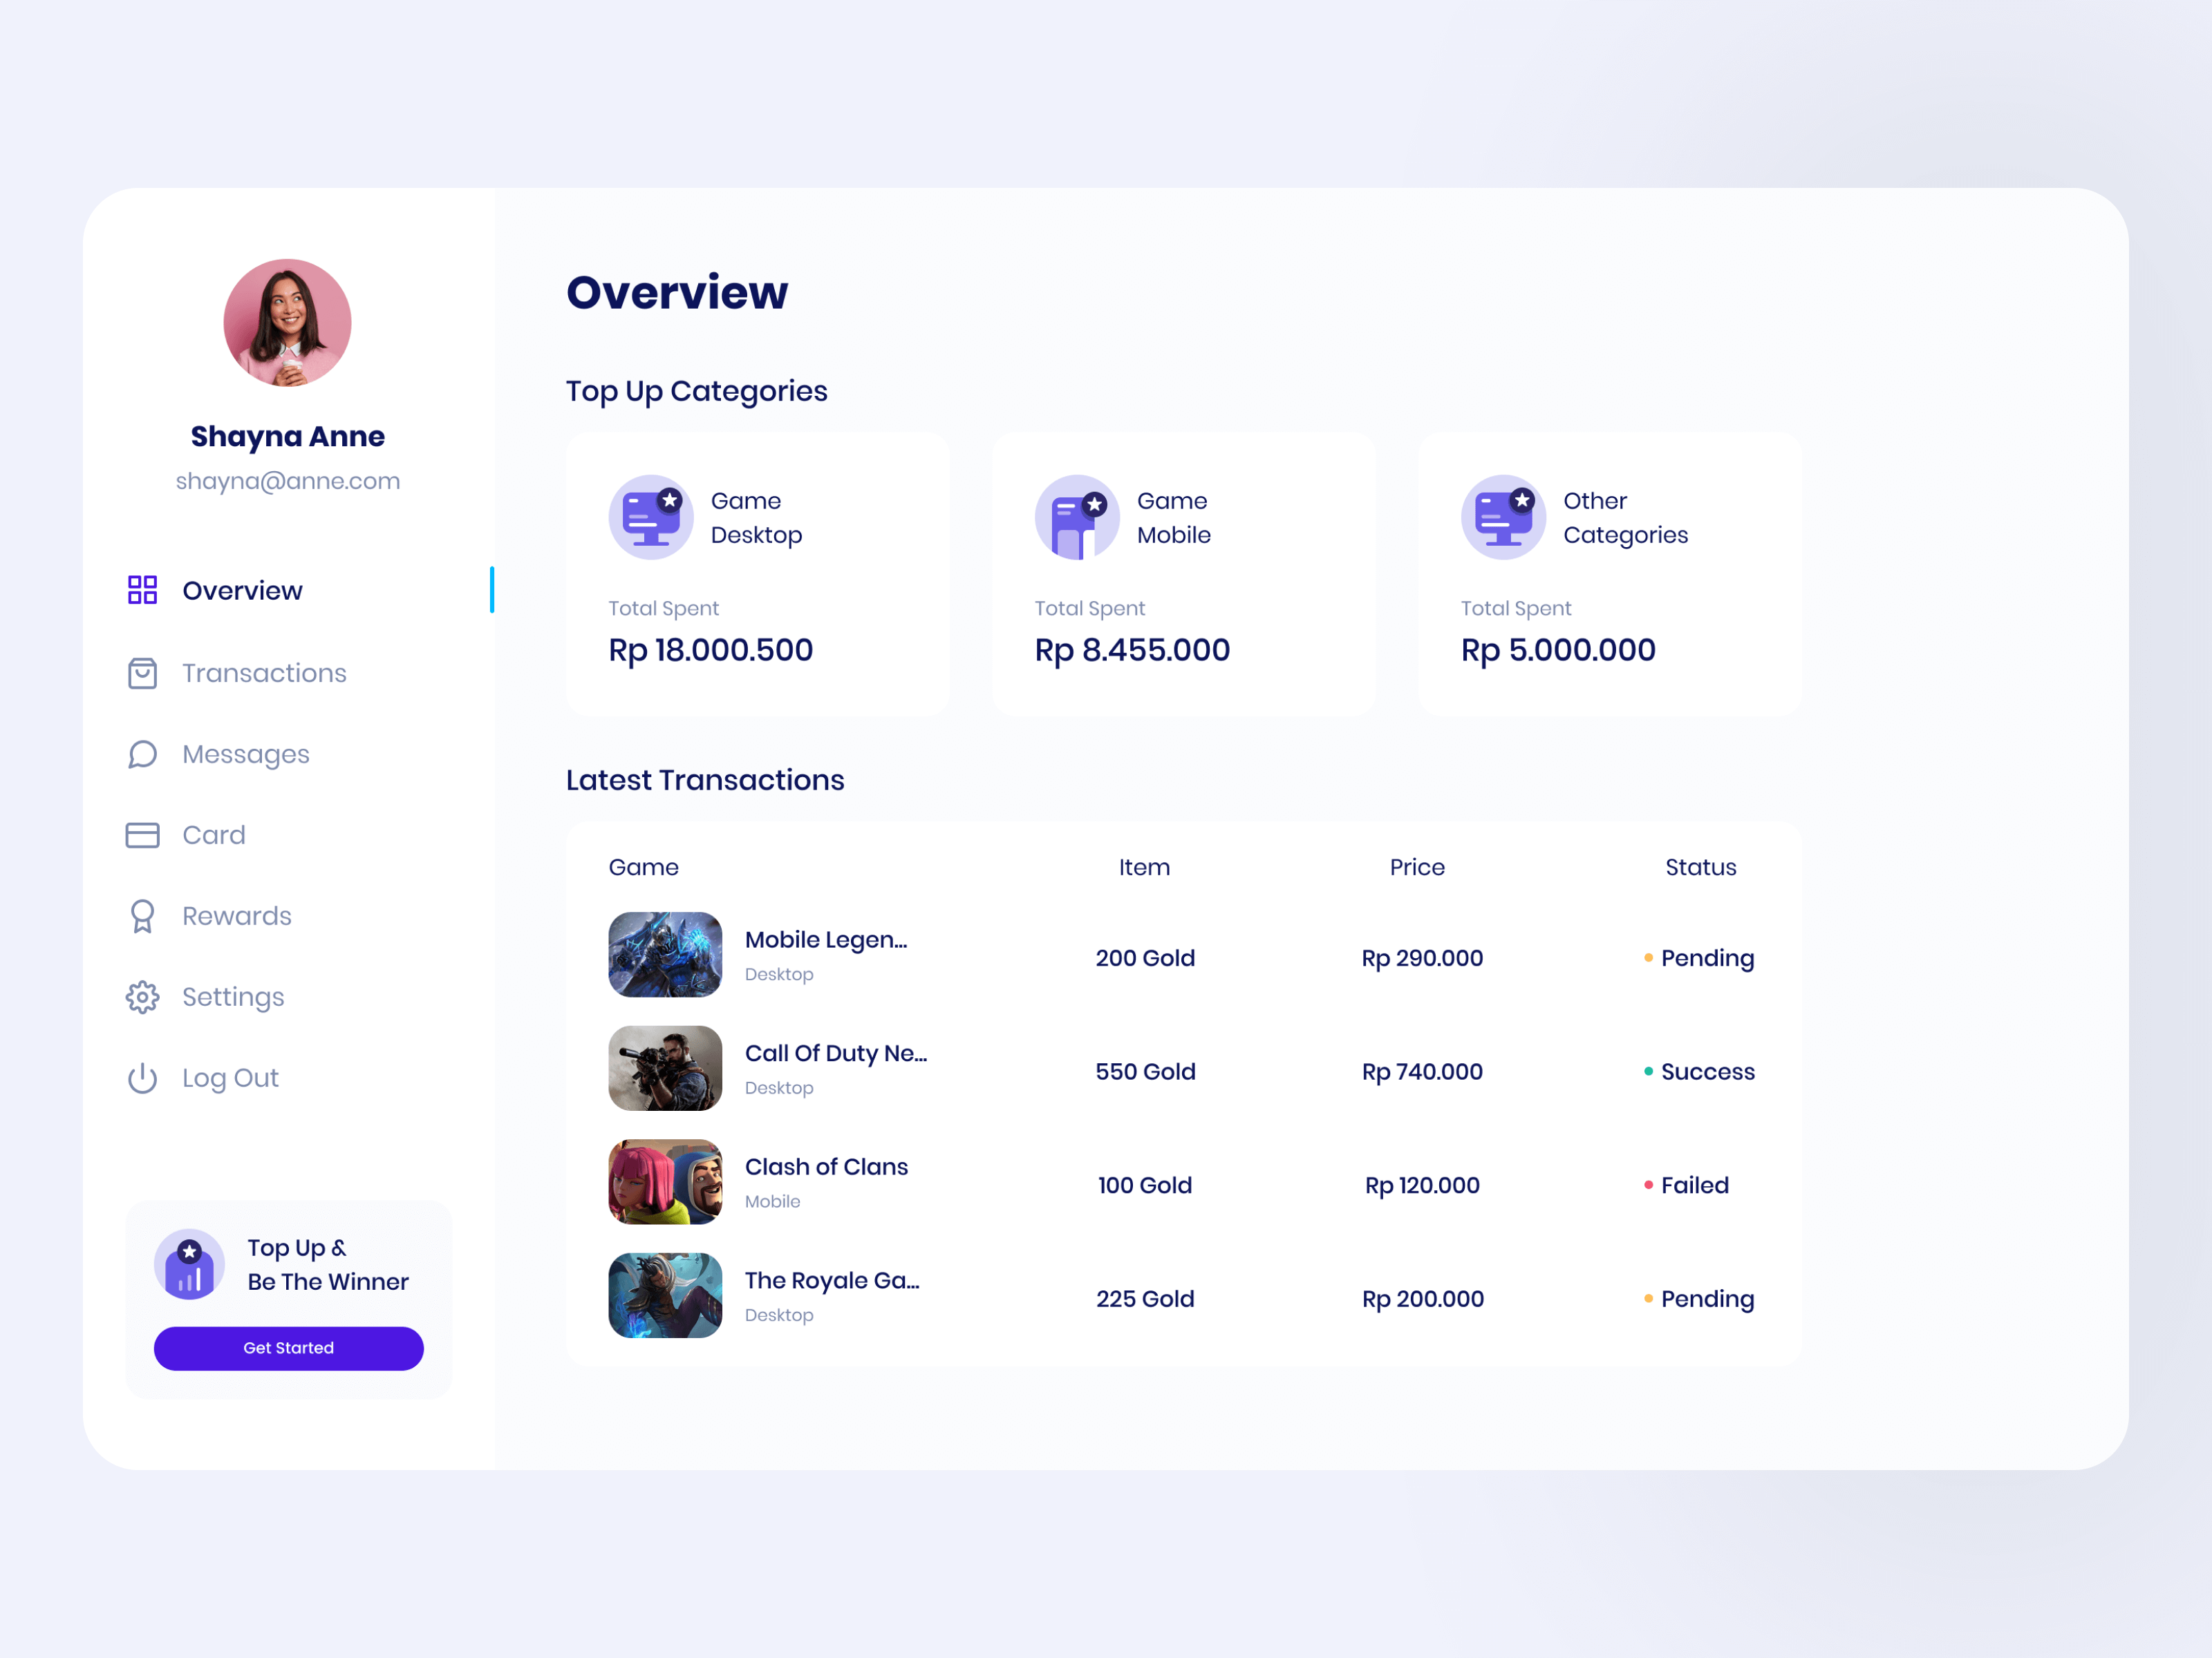This screenshot has height=1658, width=2212.
Task: Click the Other Categories monitor icon
Action: (1503, 517)
